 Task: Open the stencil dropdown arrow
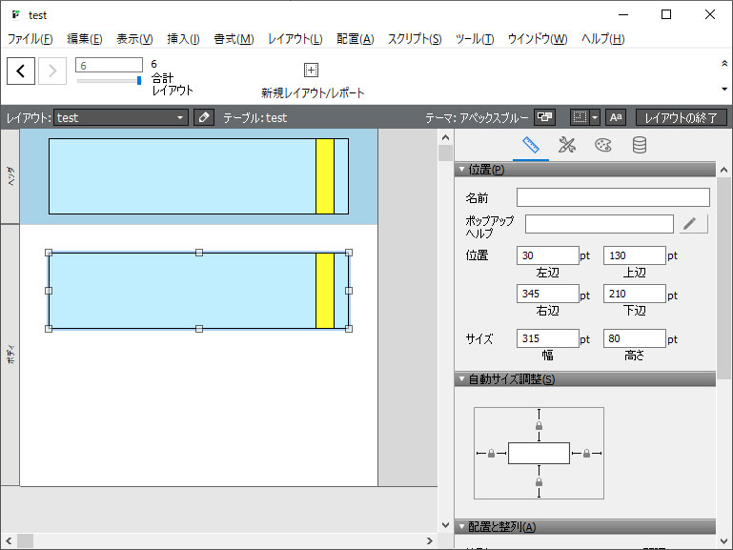point(595,117)
